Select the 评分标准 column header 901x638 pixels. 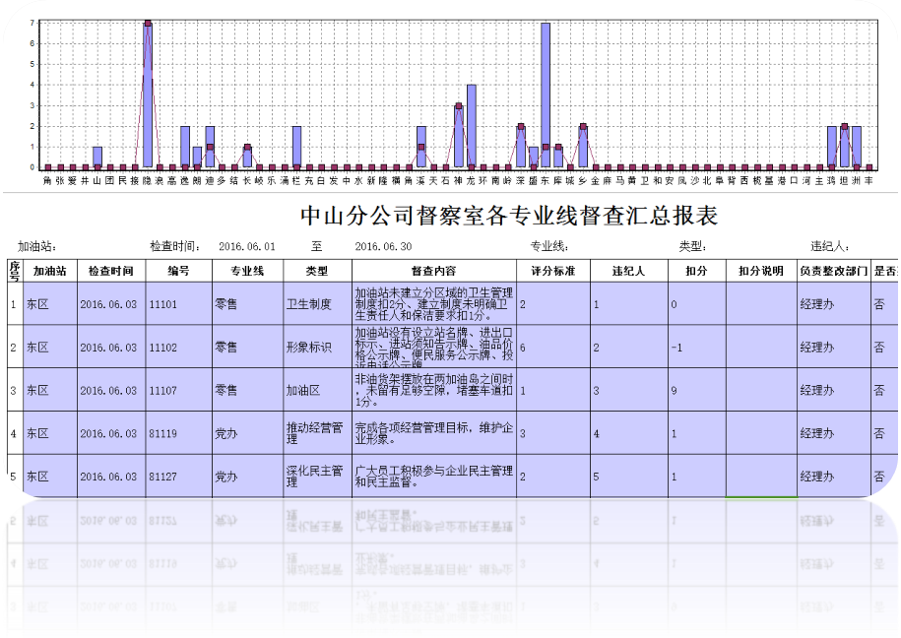point(552,270)
